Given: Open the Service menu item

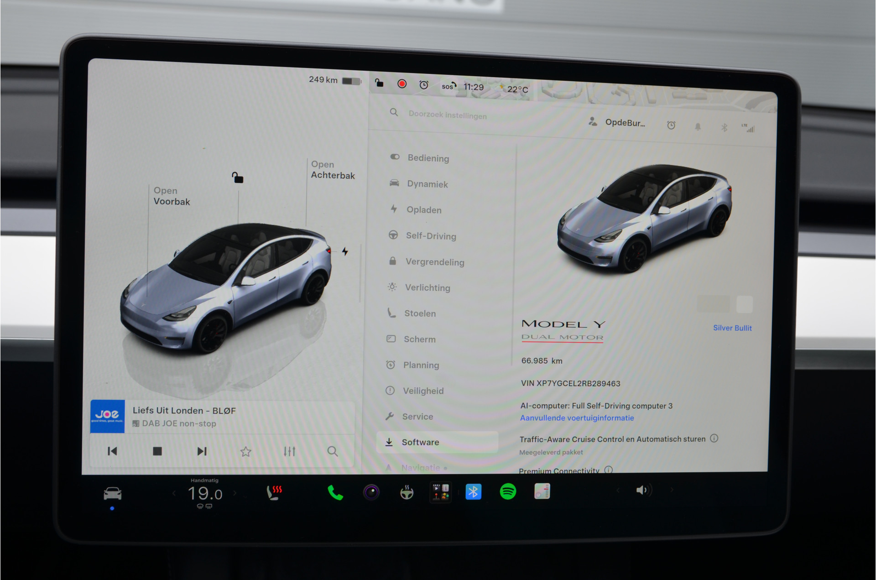Looking at the screenshot, I should coord(409,416).
